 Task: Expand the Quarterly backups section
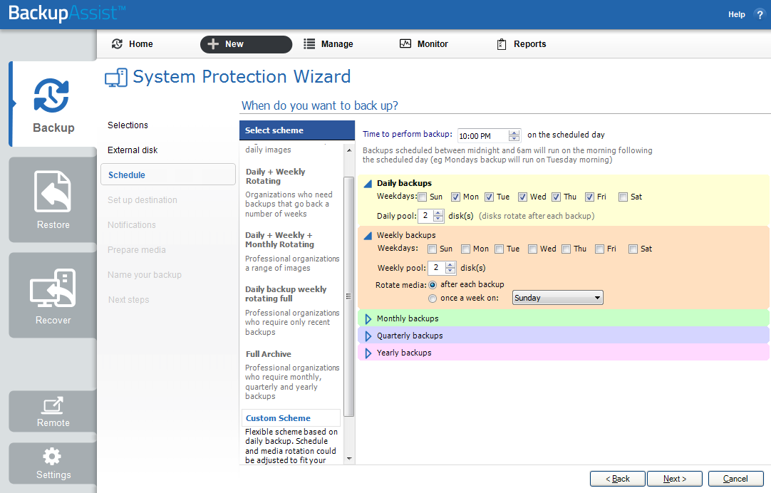(x=368, y=336)
